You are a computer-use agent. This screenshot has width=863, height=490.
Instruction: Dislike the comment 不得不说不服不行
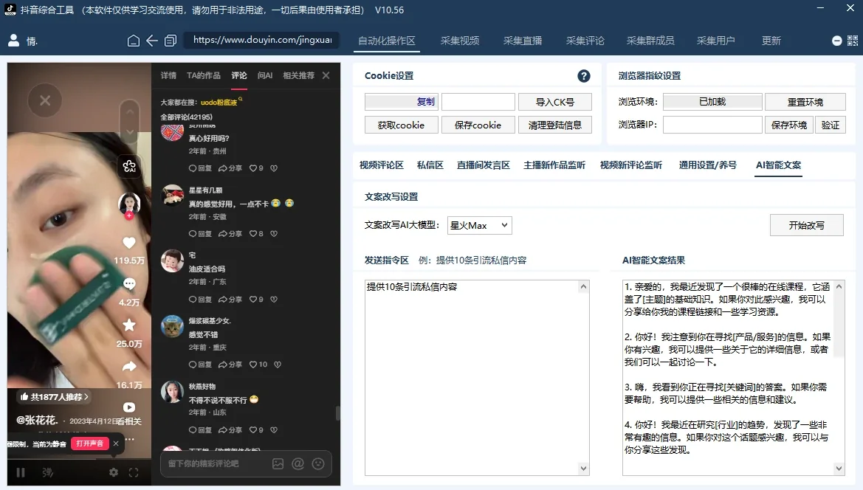[274, 430]
